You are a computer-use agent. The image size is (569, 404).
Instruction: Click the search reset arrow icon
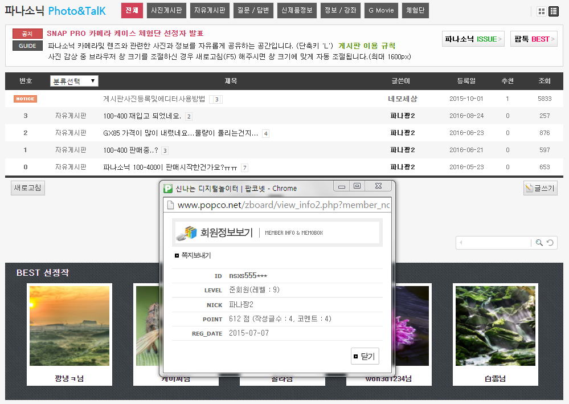pos(550,243)
